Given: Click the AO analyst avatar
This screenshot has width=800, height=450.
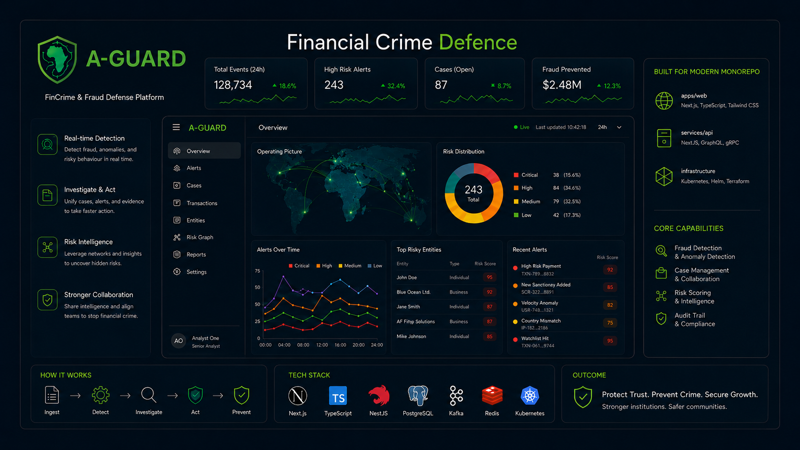Looking at the screenshot, I should click(178, 341).
